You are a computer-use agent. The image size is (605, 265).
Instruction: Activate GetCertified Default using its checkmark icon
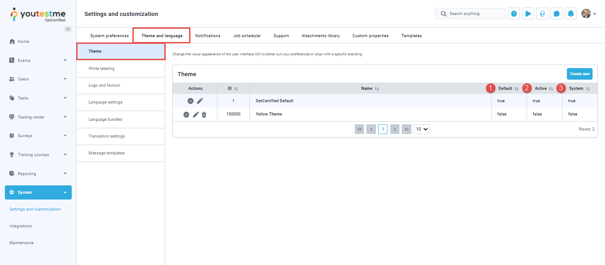(190, 101)
